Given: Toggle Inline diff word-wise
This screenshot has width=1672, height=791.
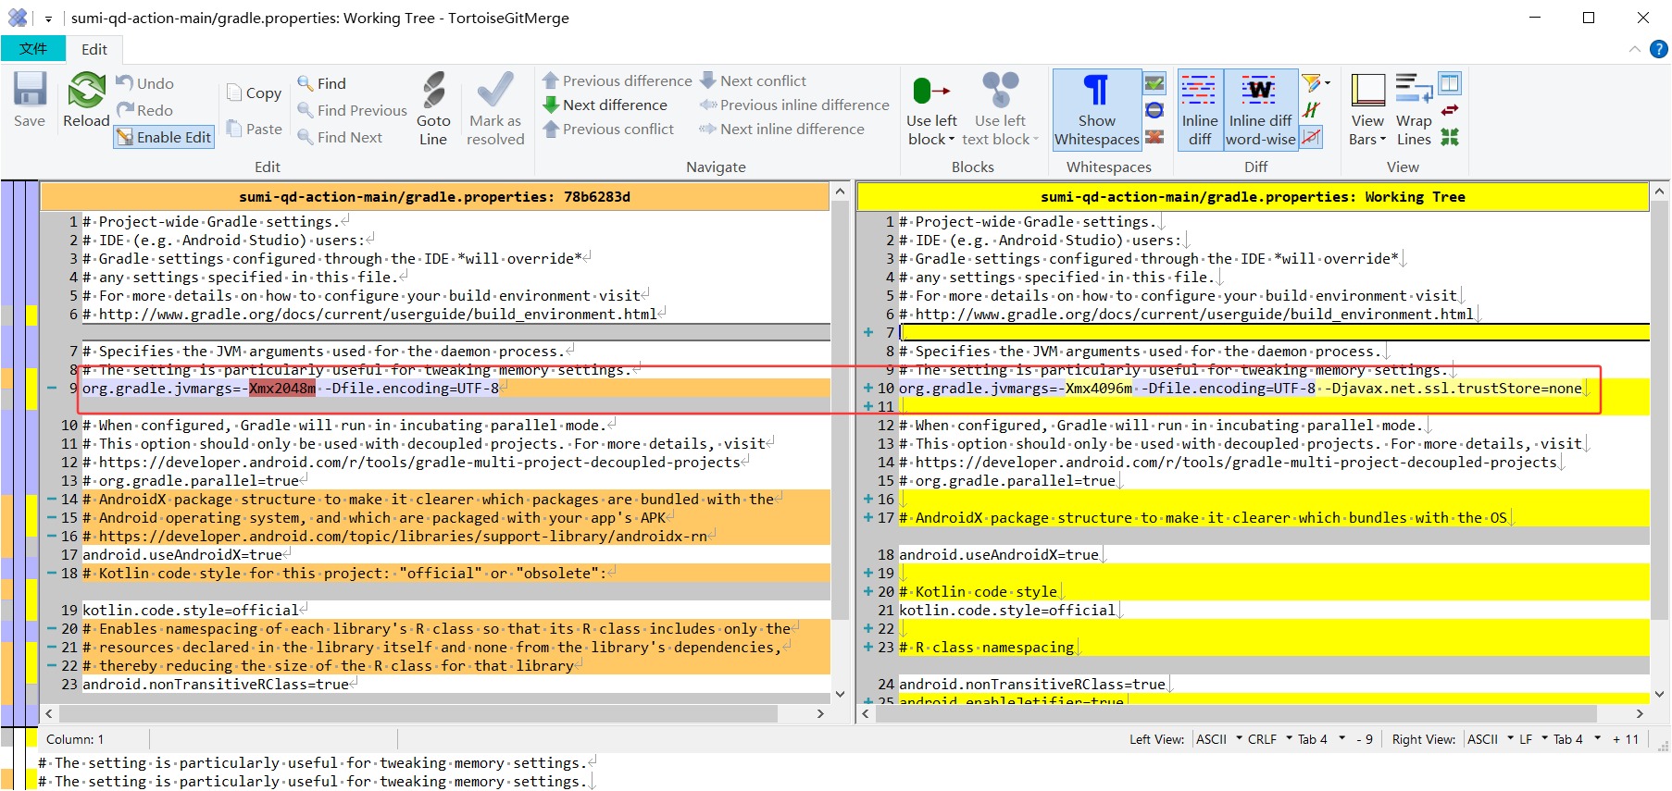Looking at the screenshot, I should coord(1261,109).
